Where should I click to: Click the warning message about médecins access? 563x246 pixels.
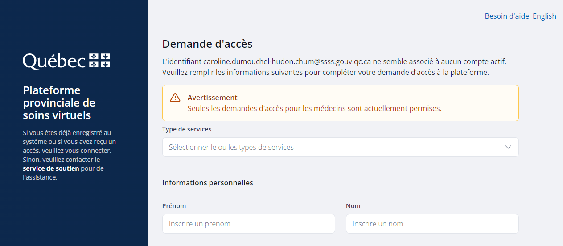314,108
